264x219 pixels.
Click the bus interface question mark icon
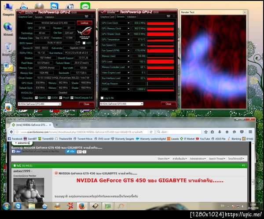coord(92,53)
